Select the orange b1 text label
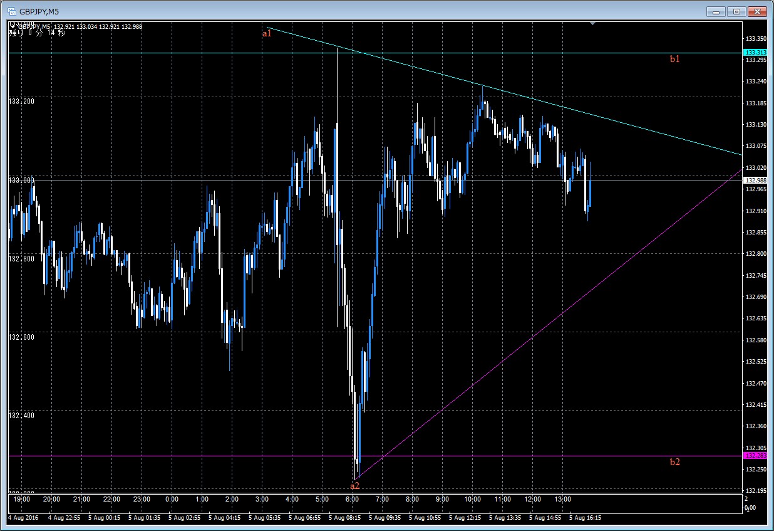This screenshot has height=531, width=774. (675, 59)
